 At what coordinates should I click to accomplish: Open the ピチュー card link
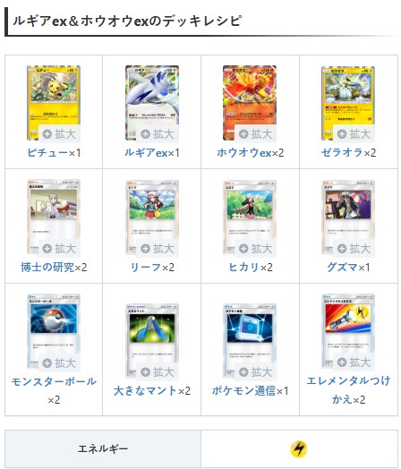48,152
